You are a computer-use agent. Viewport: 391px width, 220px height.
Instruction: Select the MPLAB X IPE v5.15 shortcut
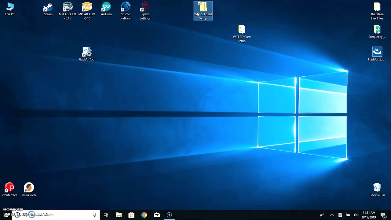[87, 11]
